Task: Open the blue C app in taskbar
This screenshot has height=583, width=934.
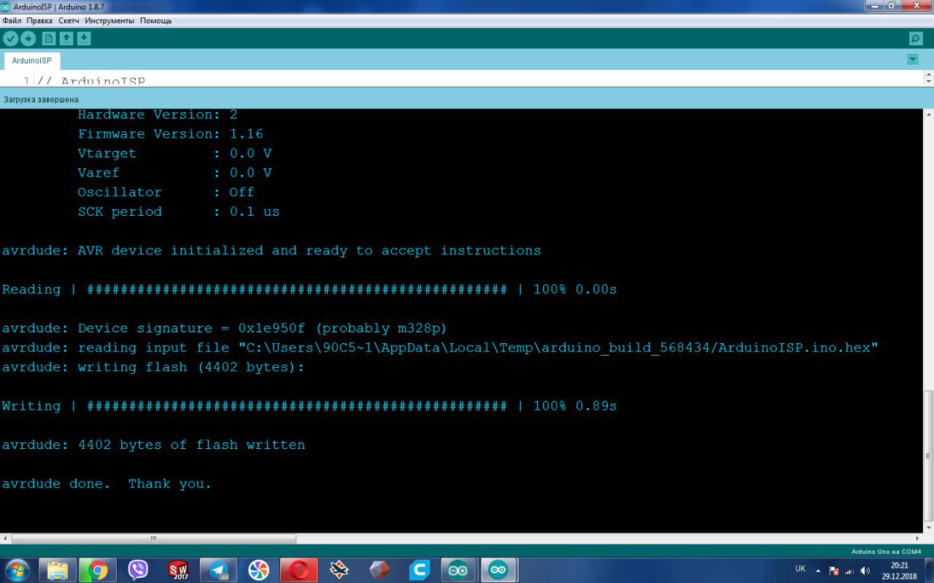Action: click(419, 570)
